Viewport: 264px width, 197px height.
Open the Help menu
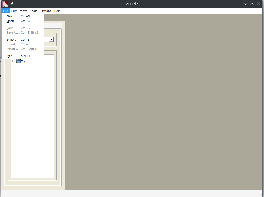(57, 11)
